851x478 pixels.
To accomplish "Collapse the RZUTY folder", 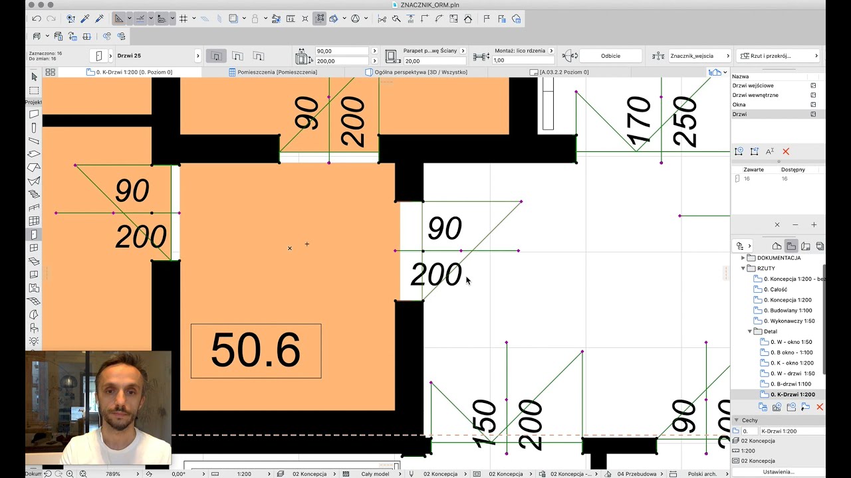I will [x=743, y=268].
